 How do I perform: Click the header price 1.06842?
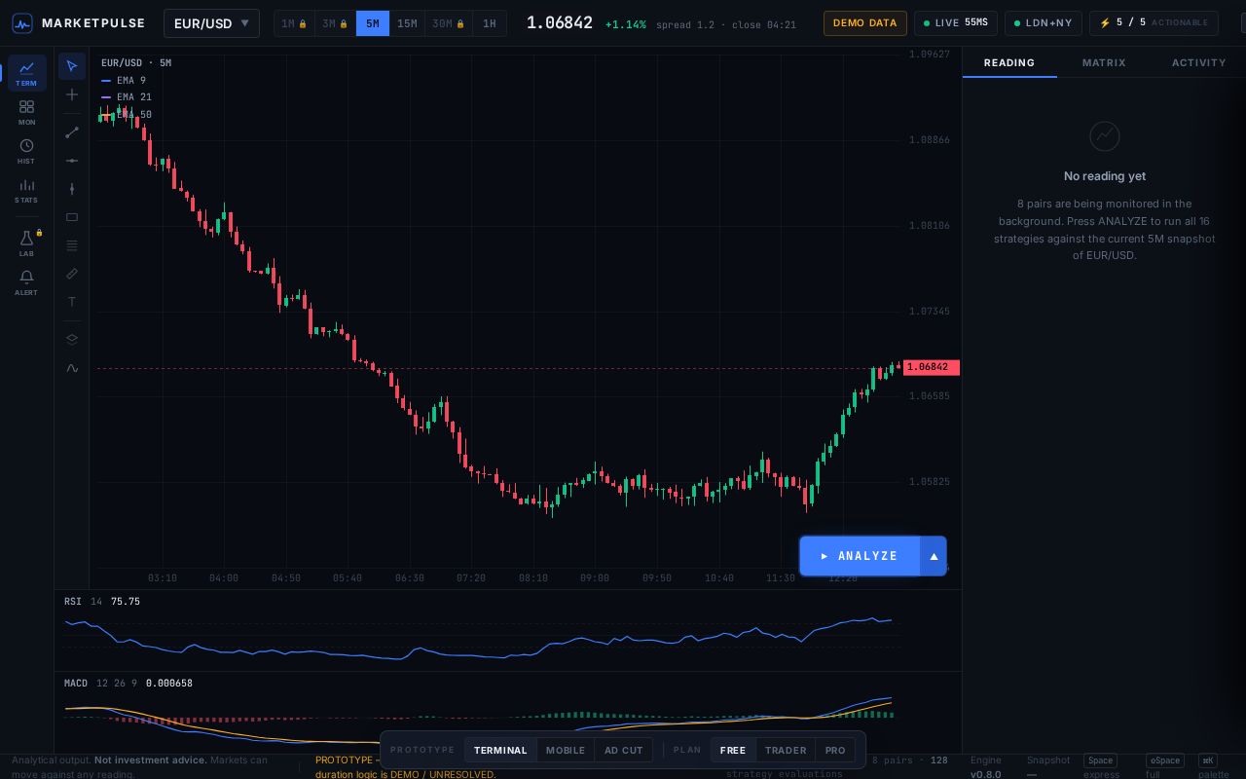tap(560, 22)
